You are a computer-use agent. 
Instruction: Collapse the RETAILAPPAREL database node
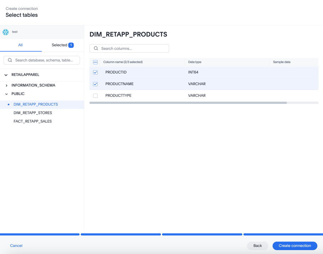click(6, 75)
